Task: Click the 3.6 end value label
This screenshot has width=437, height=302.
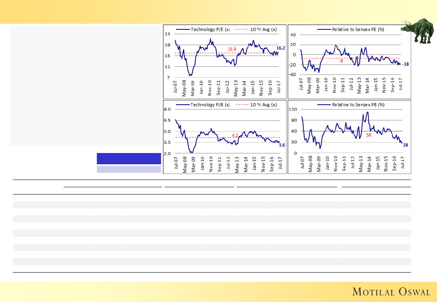Action: (282, 145)
